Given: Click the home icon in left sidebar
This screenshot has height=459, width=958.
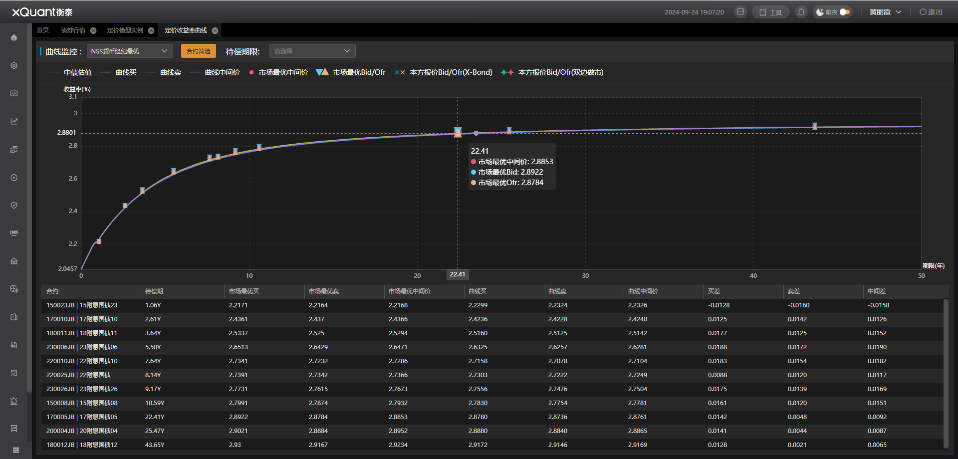Looking at the screenshot, I should coord(14,38).
